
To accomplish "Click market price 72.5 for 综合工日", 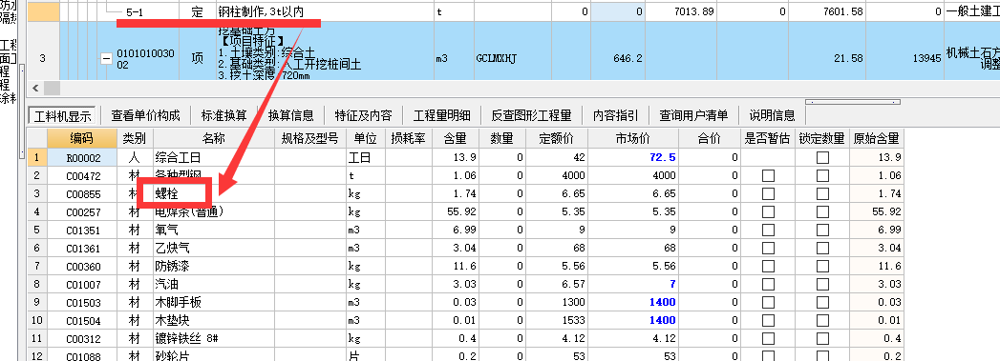I will [x=633, y=157].
